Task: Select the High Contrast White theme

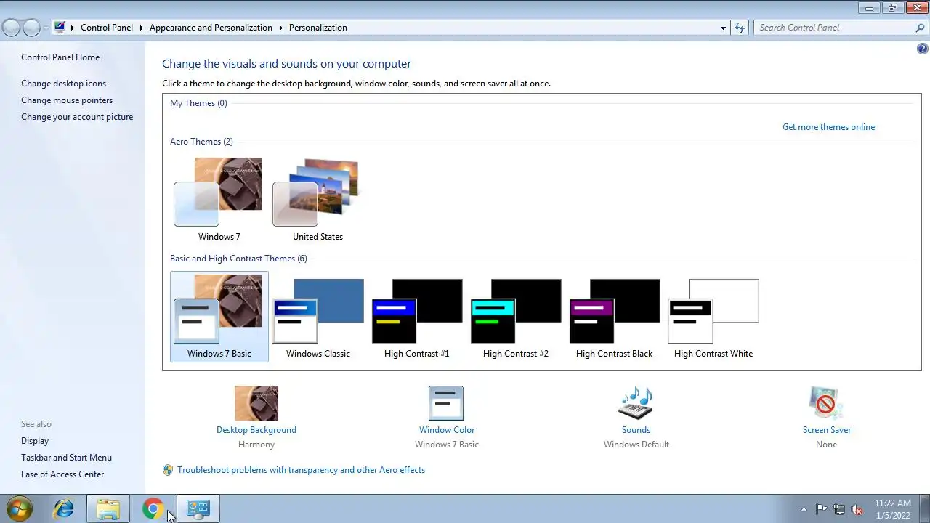Action: 713,317
